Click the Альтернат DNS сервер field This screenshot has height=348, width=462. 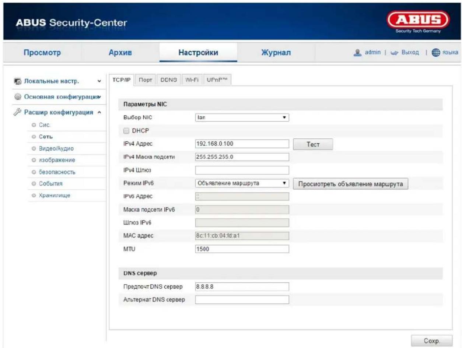[x=242, y=300]
